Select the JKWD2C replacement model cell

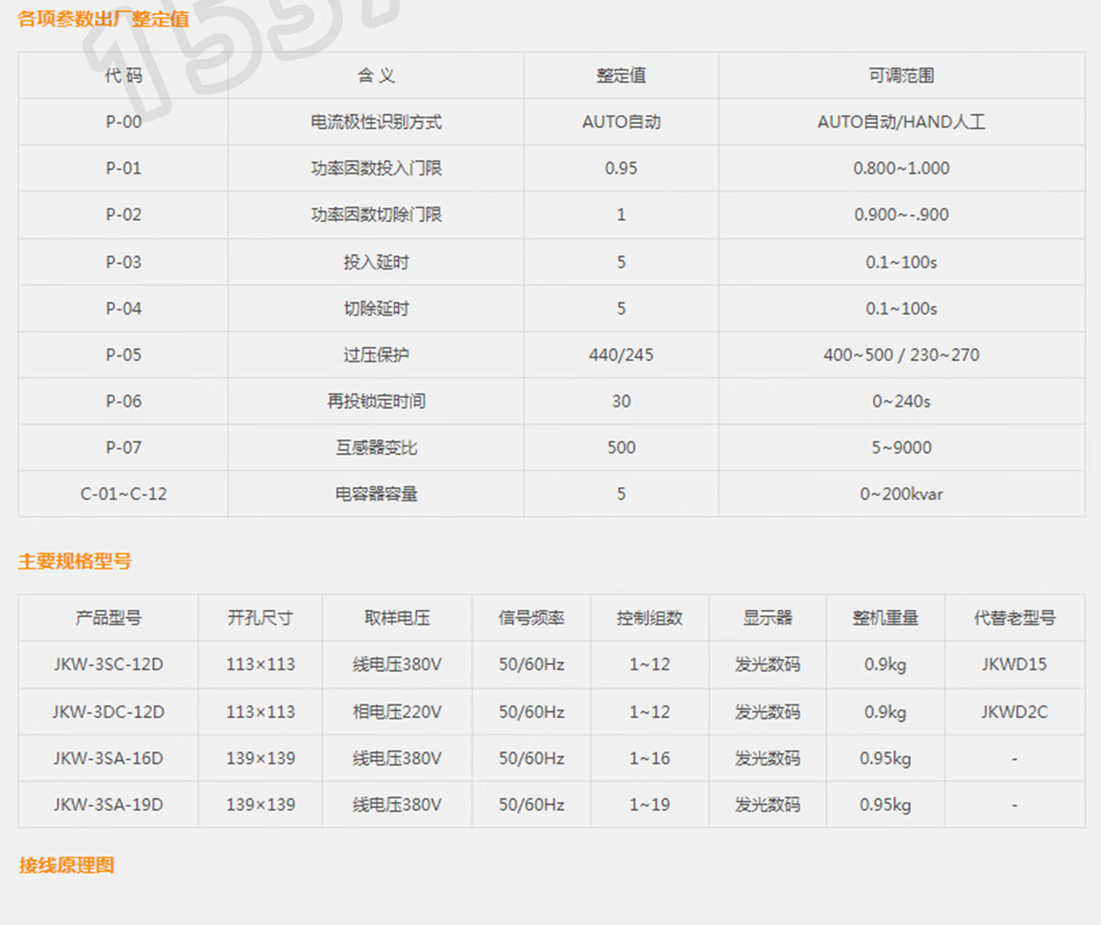1014,712
